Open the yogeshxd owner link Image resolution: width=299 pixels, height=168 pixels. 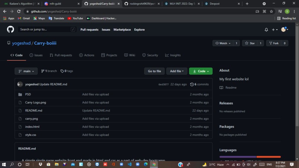coord(22,43)
